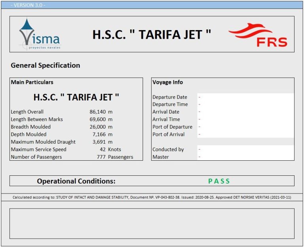Click the Length Between Marks value 69,600
This screenshot has width=304, height=247.
[x=97, y=119]
